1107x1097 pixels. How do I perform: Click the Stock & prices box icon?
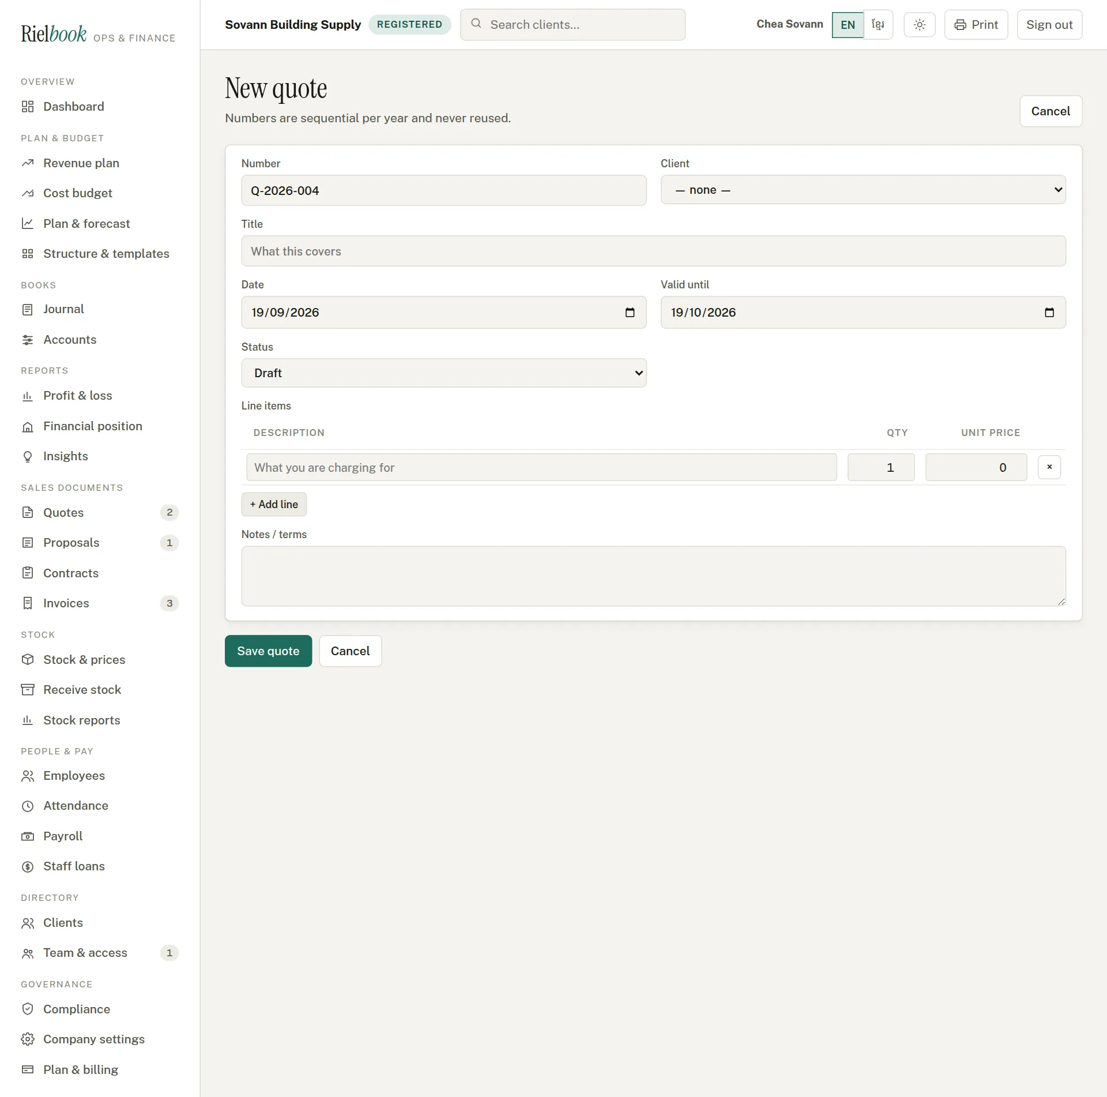pos(28,659)
